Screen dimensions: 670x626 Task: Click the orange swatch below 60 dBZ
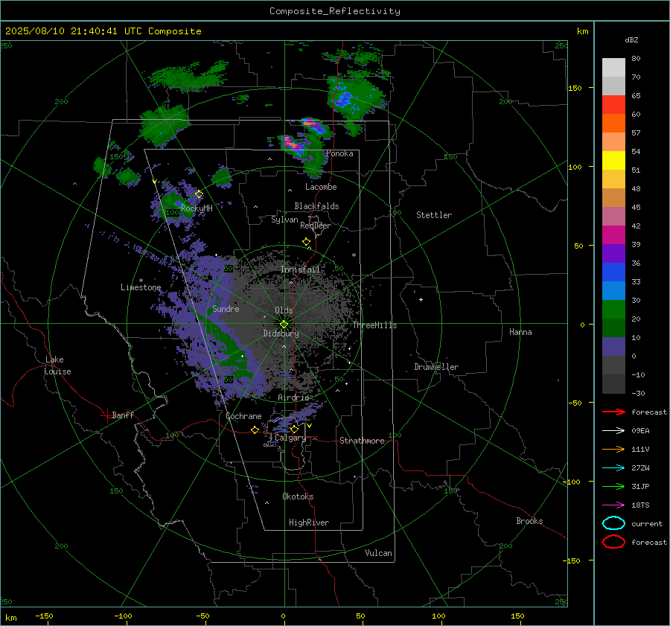(x=613, y=124)
